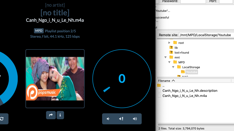Screen dimensions: 234x131
Task: Click the Remote site path field
Action: 206,35
